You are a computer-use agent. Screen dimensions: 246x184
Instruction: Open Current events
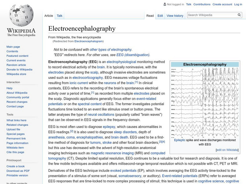(16, 60)
